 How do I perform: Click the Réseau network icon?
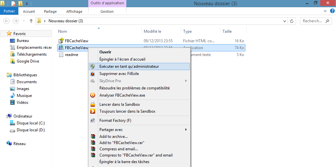point(9,144)
